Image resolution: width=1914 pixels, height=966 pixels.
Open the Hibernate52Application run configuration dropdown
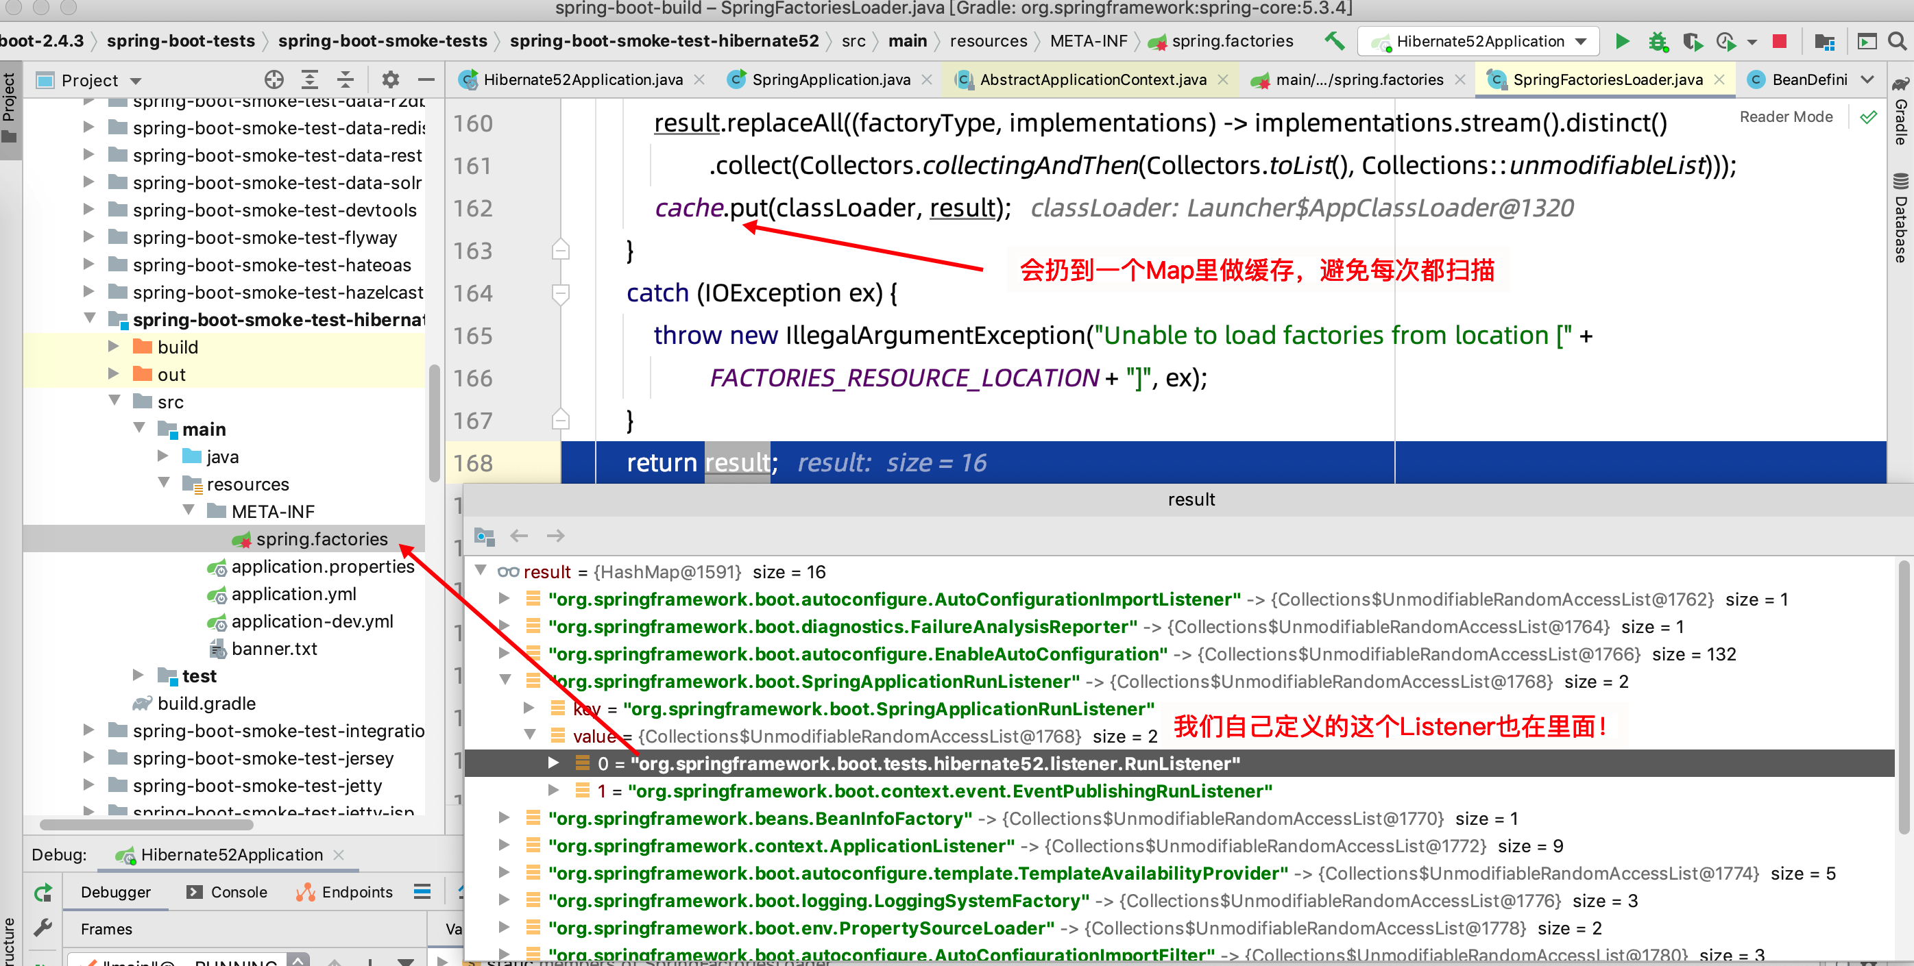(x=1481, y=42)
